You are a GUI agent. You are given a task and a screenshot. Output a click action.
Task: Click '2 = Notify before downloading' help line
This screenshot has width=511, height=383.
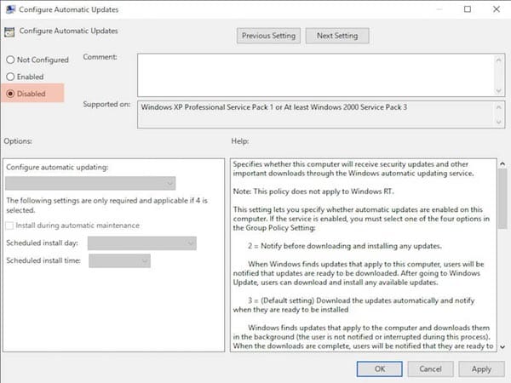pyautogui.click(x=344, y=246)
